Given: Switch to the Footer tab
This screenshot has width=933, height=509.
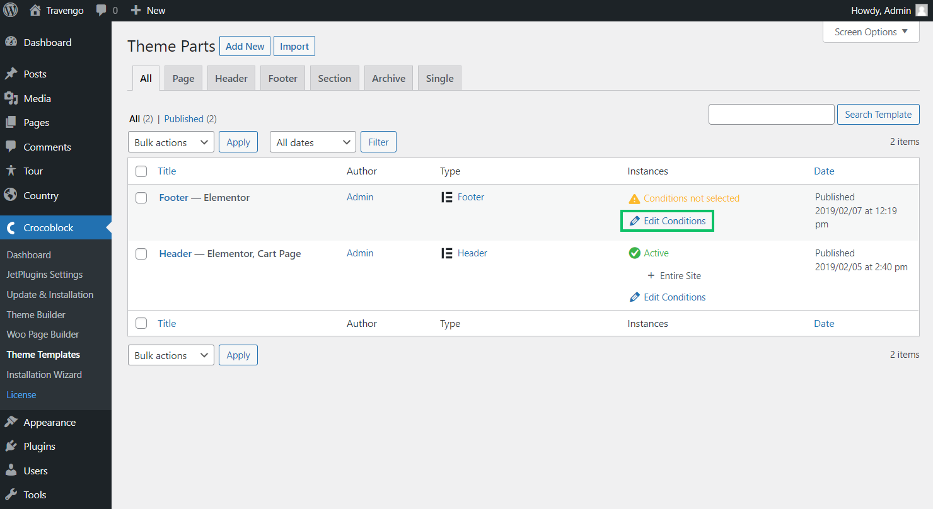Looking at the screenshot, I should point(283,78).
